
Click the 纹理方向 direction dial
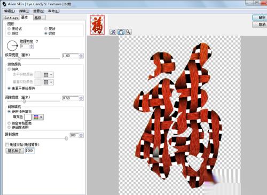[12, 45]
